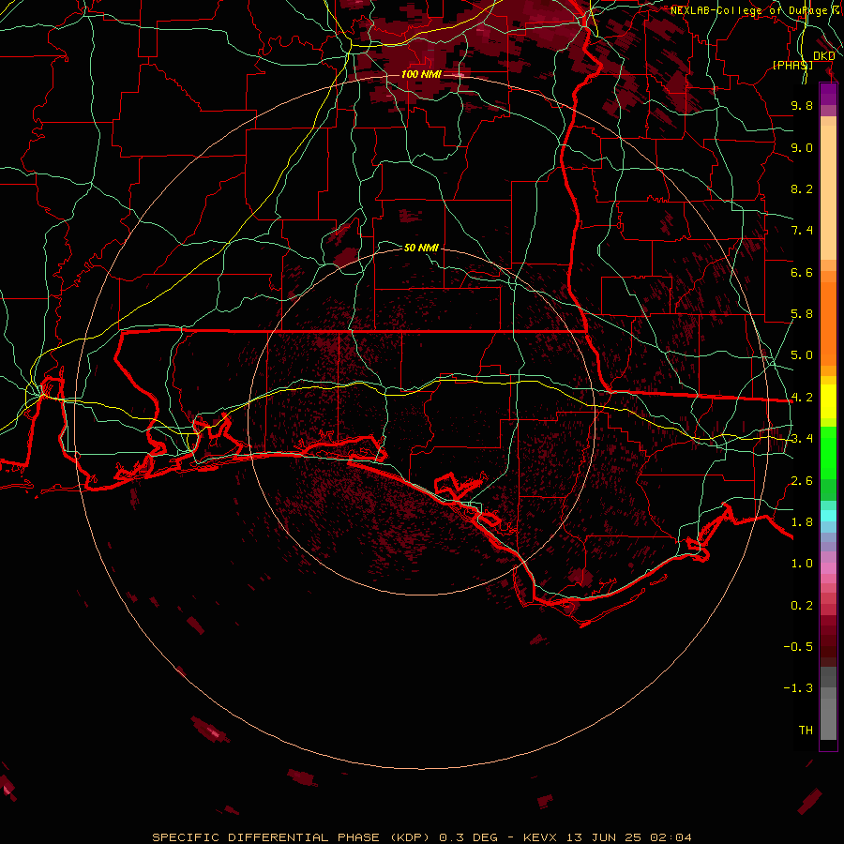
Task: Click the "KEVX" radar station identifier
Action: (542, 837)
